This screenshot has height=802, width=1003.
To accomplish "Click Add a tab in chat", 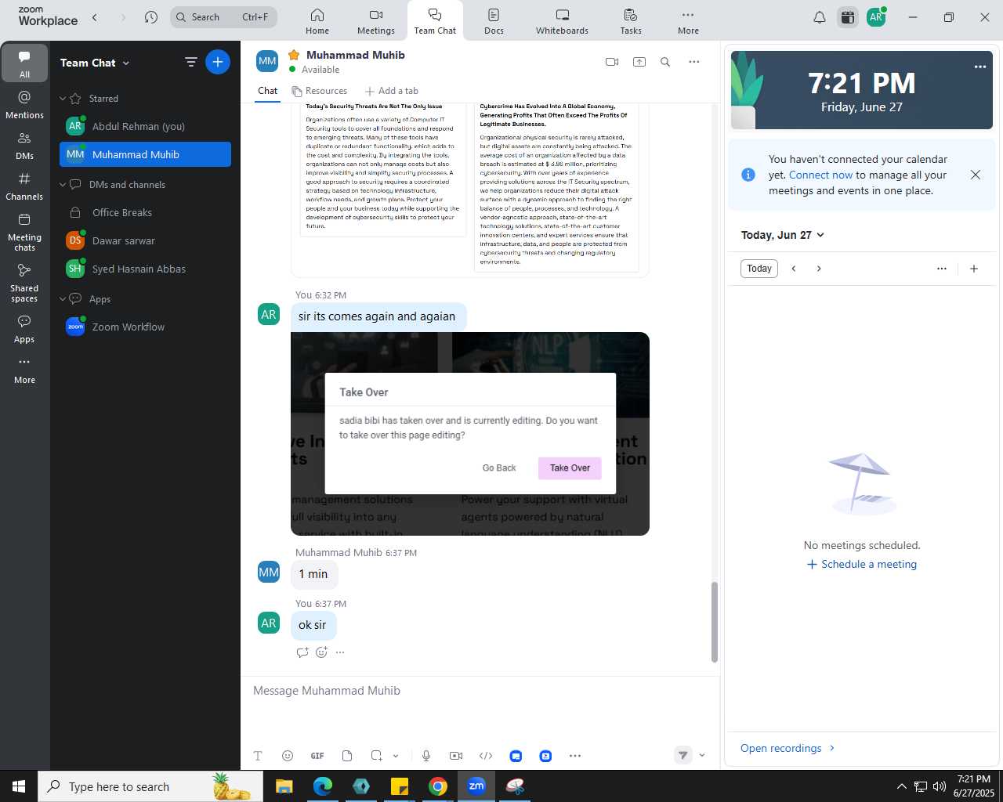I will click(x=392, y=91).
